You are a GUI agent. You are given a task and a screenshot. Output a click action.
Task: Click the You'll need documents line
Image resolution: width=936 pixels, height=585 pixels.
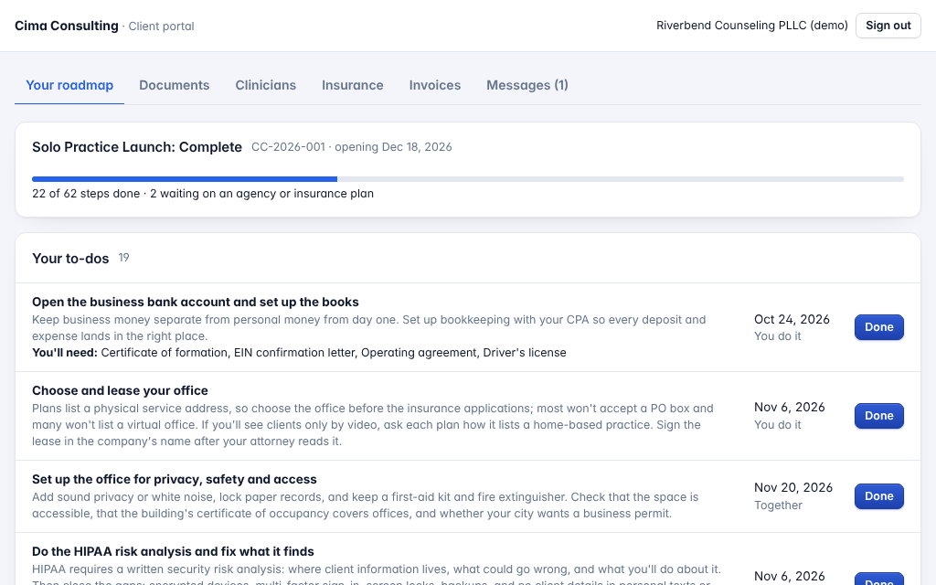pyautogui.click(x=299, y=353)
